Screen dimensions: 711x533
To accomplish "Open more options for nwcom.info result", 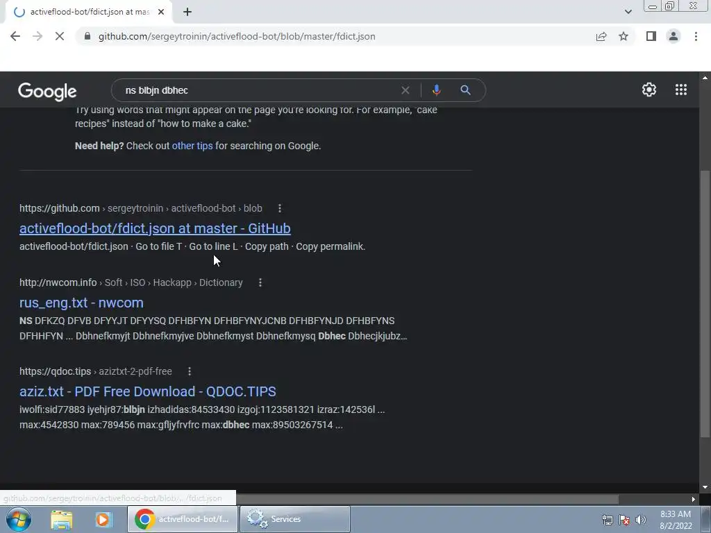I will [x=260, y=282].
